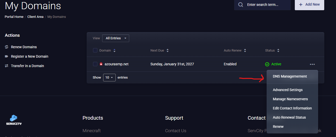Open the show 10 entries dropdown

(x=109, y=78)
